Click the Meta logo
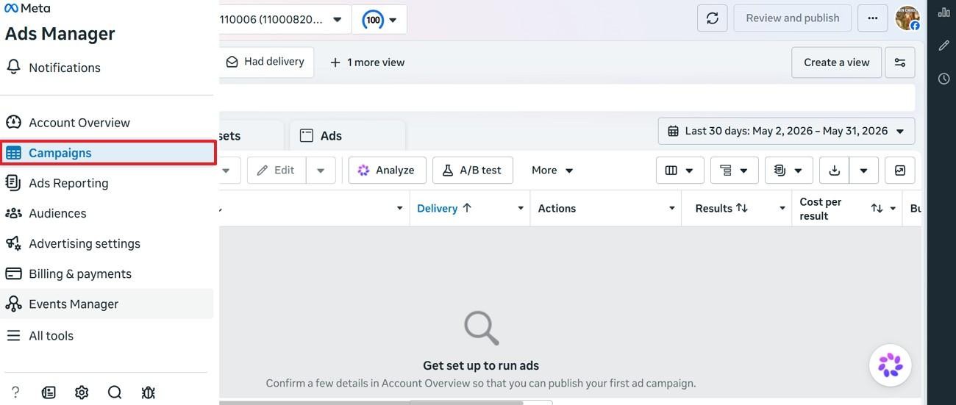The width and height of the screenshot is (956, 405). pos(27,8)
